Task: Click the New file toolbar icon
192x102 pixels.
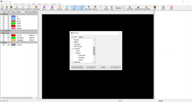Action: point(2,8)
